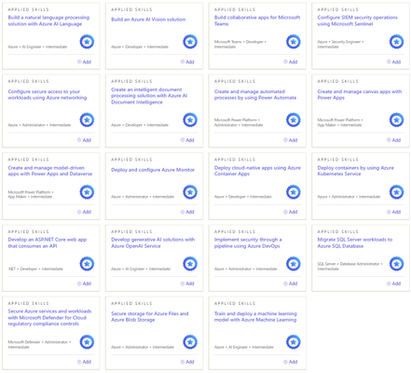Screen dimensions: 411x373
Task: Open 'Train and deploy a machine learning model'
Action: [x=255, y=316]
